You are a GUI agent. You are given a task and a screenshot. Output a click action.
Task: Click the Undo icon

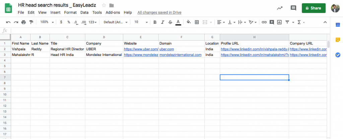(8, 22)
